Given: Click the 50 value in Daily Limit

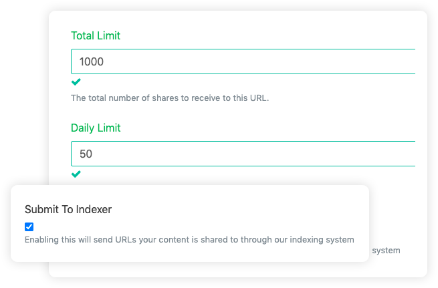Looking at the screenshot, I should 86,154.
